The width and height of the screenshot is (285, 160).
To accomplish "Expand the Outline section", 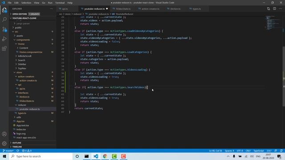I will (16, 143).
